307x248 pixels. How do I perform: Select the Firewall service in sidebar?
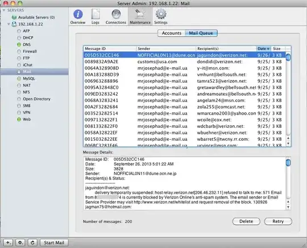pyautogui.click(x=30, y=51)
